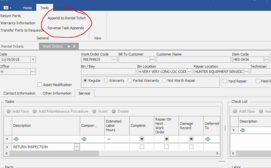Image resolution: width=271 pixels, height=168 pixels.
Task: Check the Yard Repair checkbox
Action: [x=225, y=81]
